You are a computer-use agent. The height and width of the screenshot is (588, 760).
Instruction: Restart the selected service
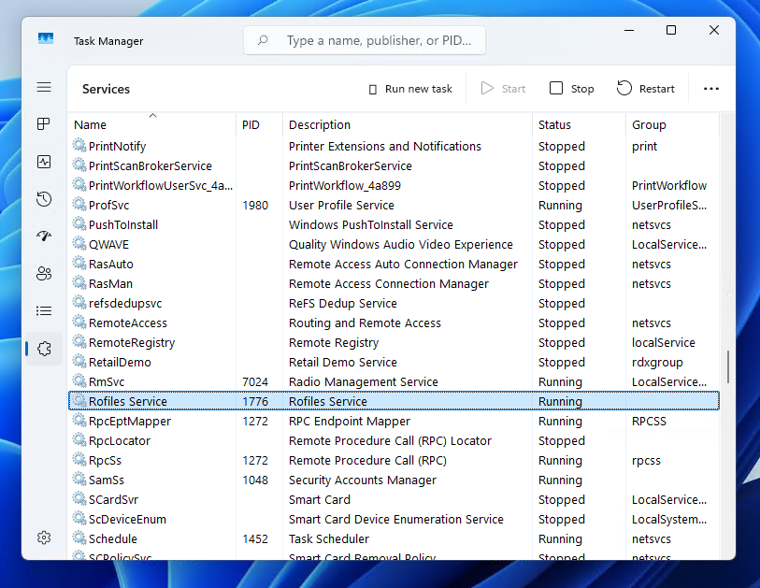pos(646,89)
